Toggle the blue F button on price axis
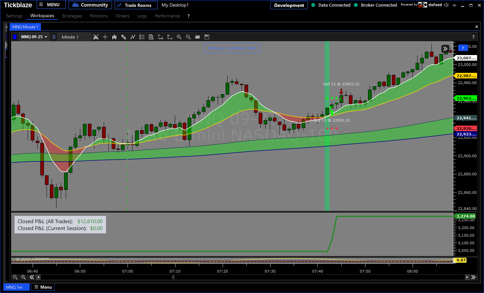This screenshot has width=484, height=293. click(x=463, y=48)
